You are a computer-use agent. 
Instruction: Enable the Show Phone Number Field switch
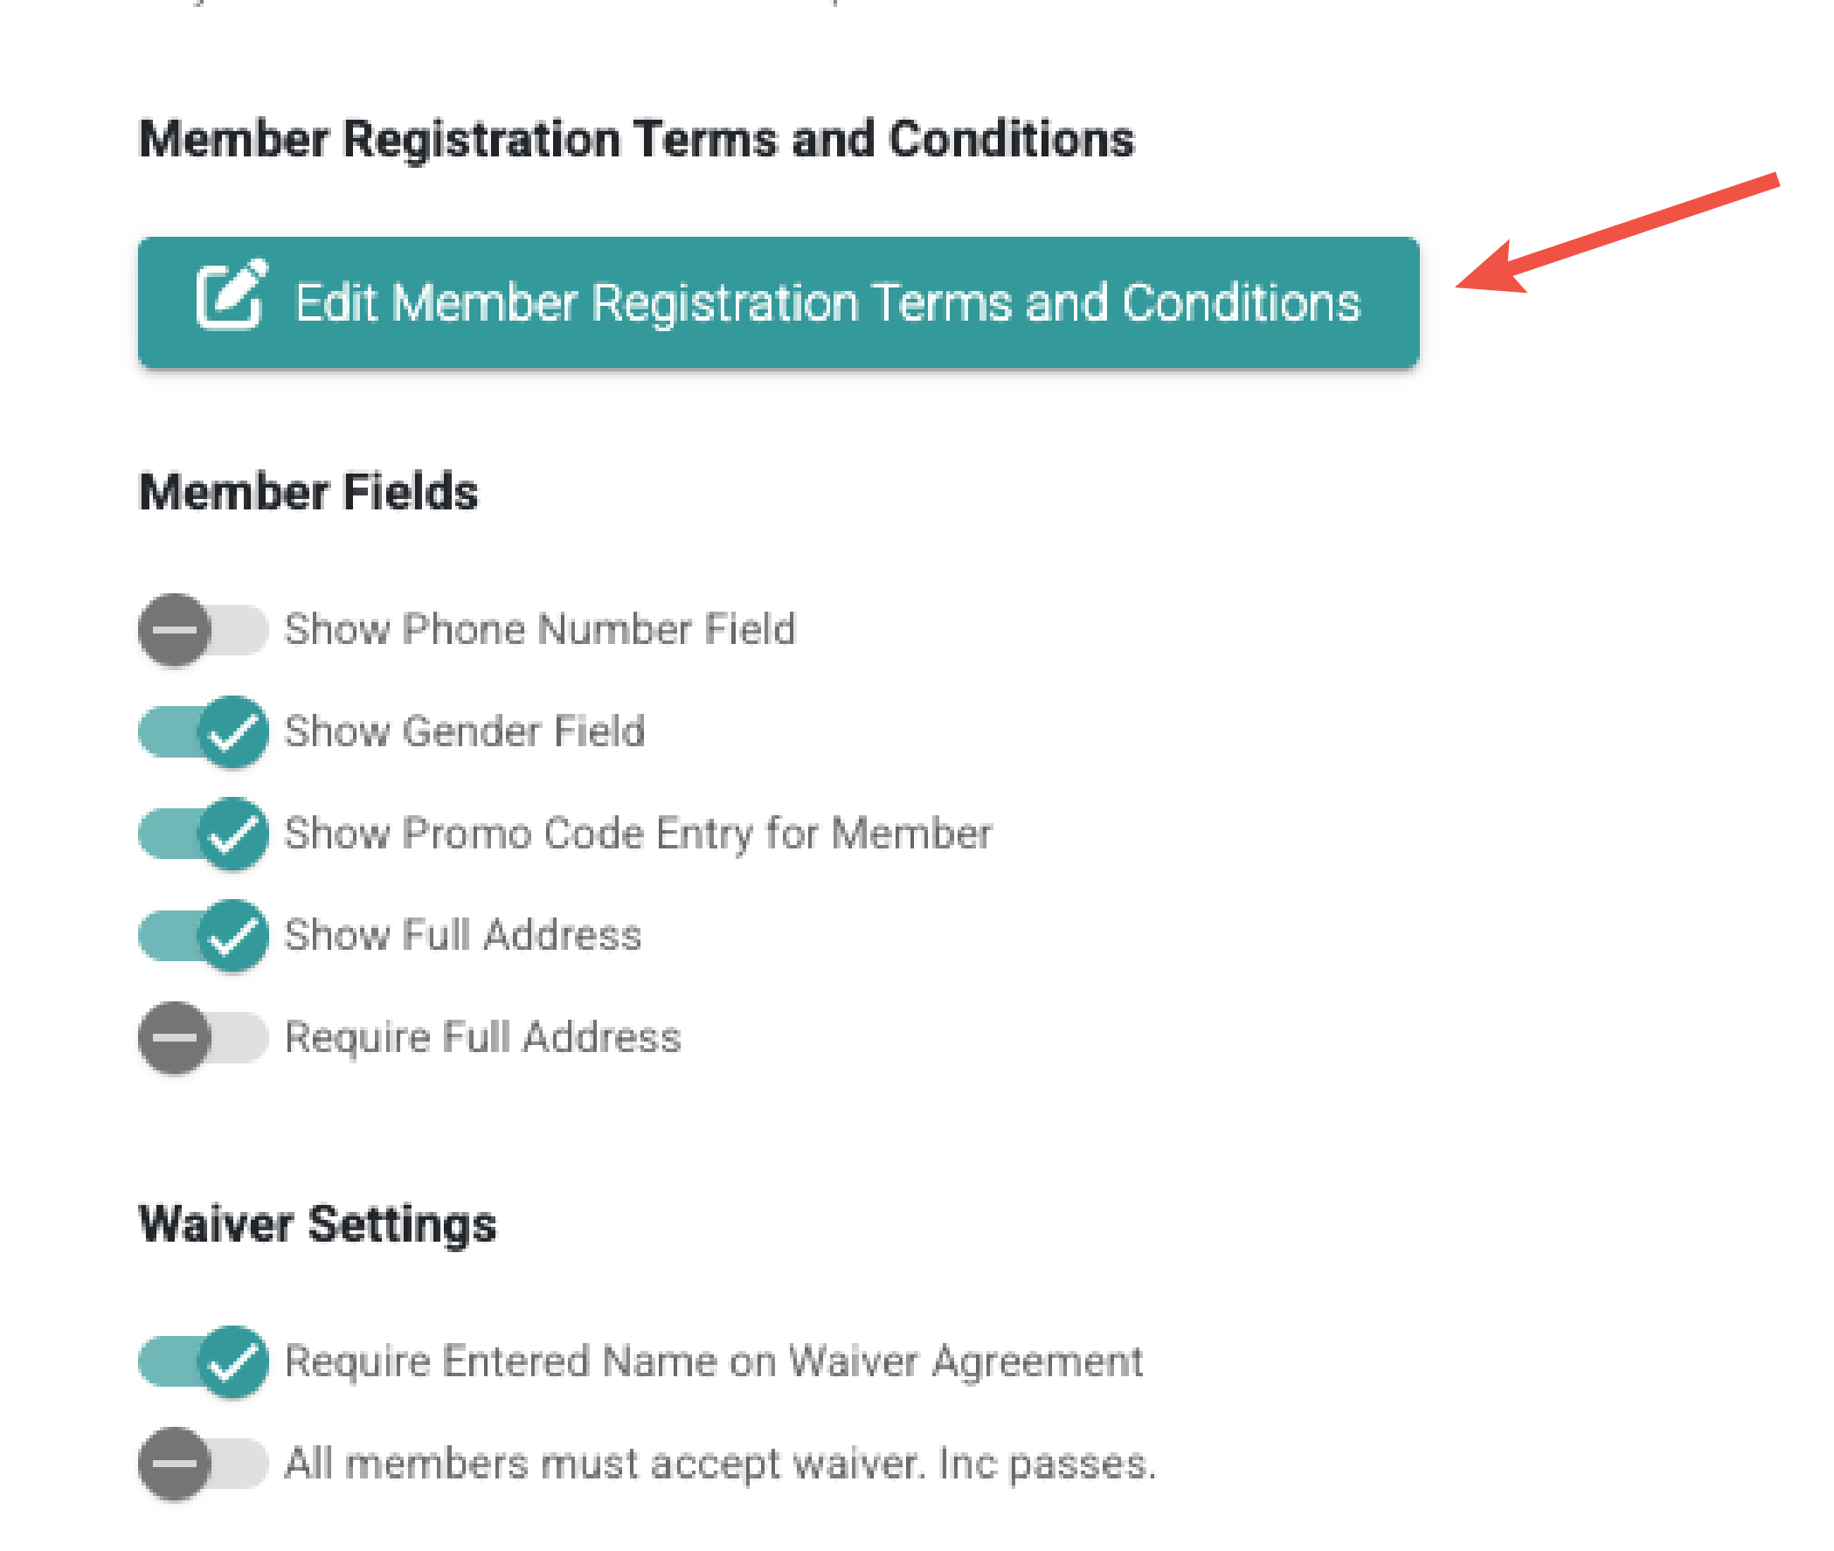pos(203,629)
